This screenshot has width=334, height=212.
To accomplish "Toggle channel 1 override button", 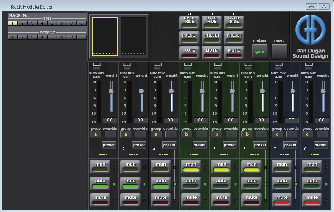I will point(110,134).
